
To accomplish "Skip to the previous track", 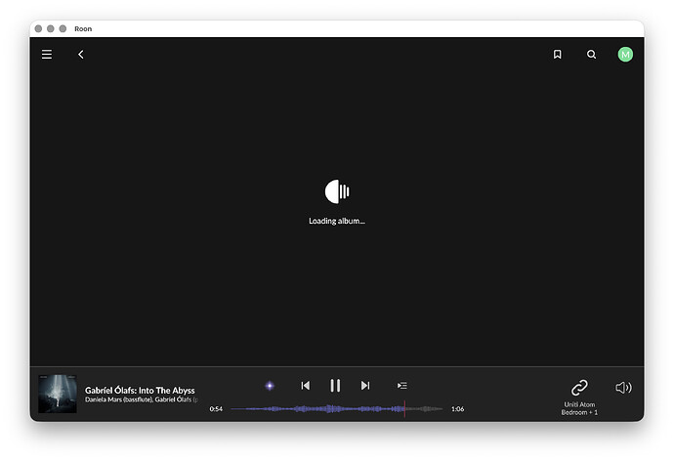I will [305, 386].
